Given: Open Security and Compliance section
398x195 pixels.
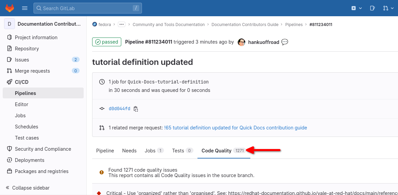Looking at the screenshot, I should point(43,149).
